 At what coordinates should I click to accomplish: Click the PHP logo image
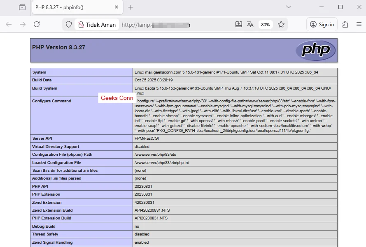316,50
